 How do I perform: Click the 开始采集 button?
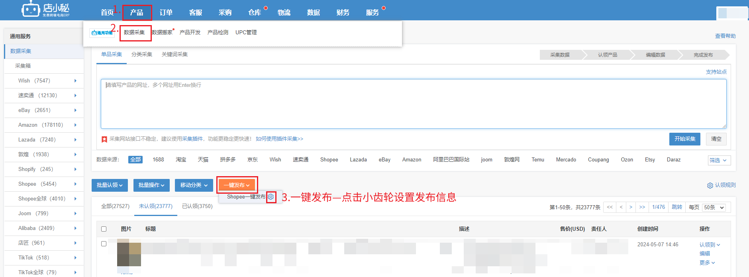tap(685, 139)
